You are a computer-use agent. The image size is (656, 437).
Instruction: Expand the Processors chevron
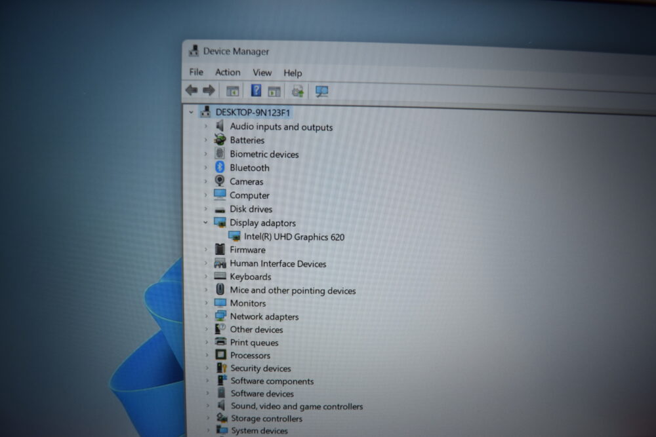pos(207,354)
